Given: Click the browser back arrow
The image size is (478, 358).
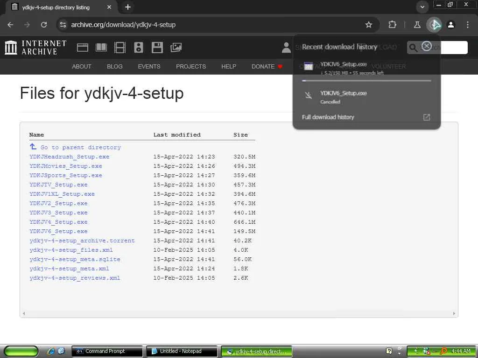Looking at the screenshot, I should tap(10, 25).
